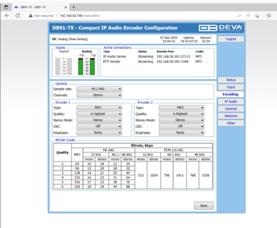Click the address bar URL 192.168.50.198
277x228 pixels.
[x=80, y=16]
